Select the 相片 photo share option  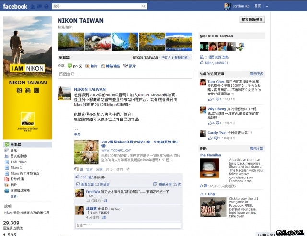pyautogui.click(x=91, y=66)
